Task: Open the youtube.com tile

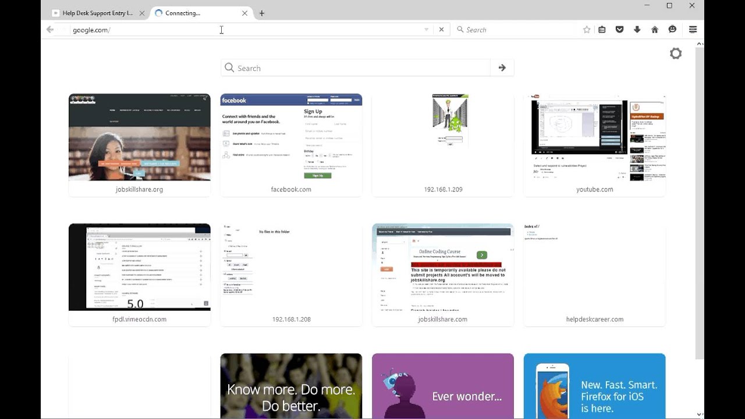Action: (x=594, y=145)
